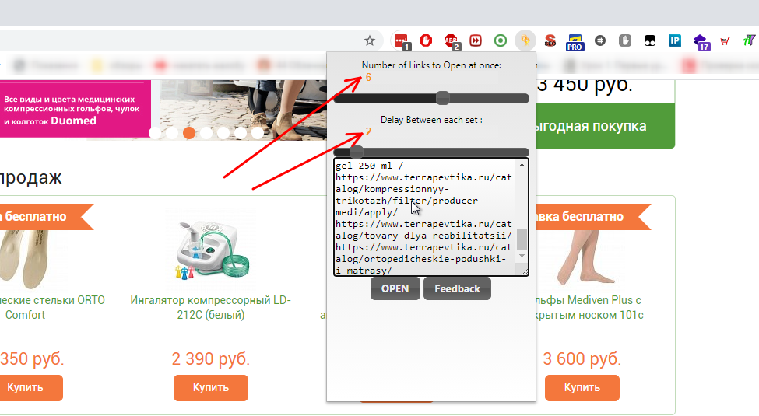Click Купить under the LD-212C inhaler

(x=211, y=387)
